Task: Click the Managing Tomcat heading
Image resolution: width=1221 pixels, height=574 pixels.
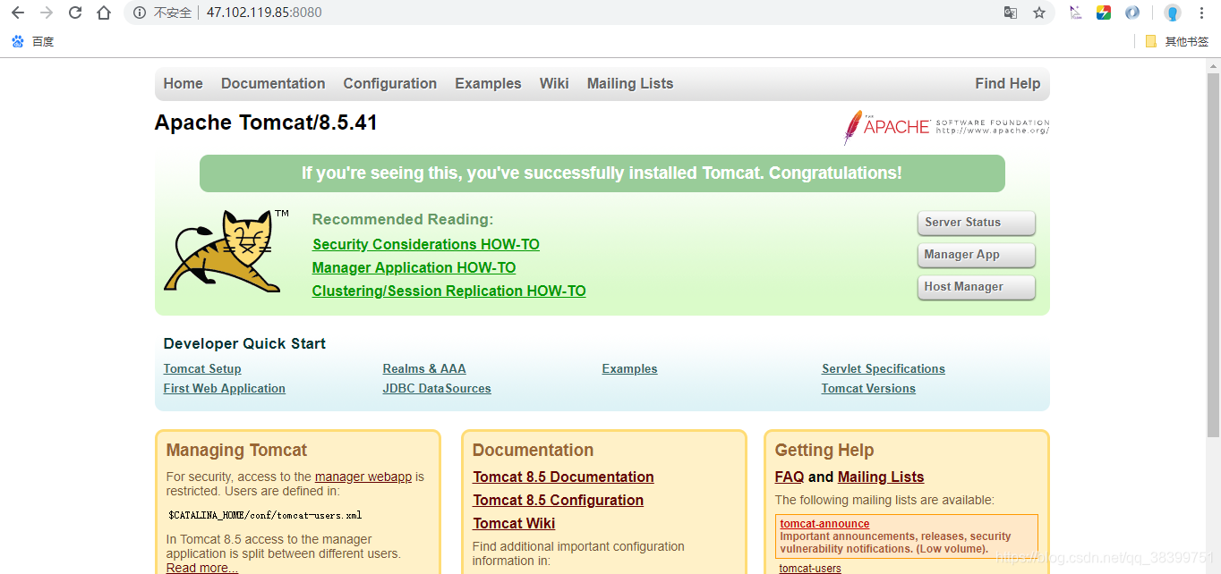Action: 236,450
